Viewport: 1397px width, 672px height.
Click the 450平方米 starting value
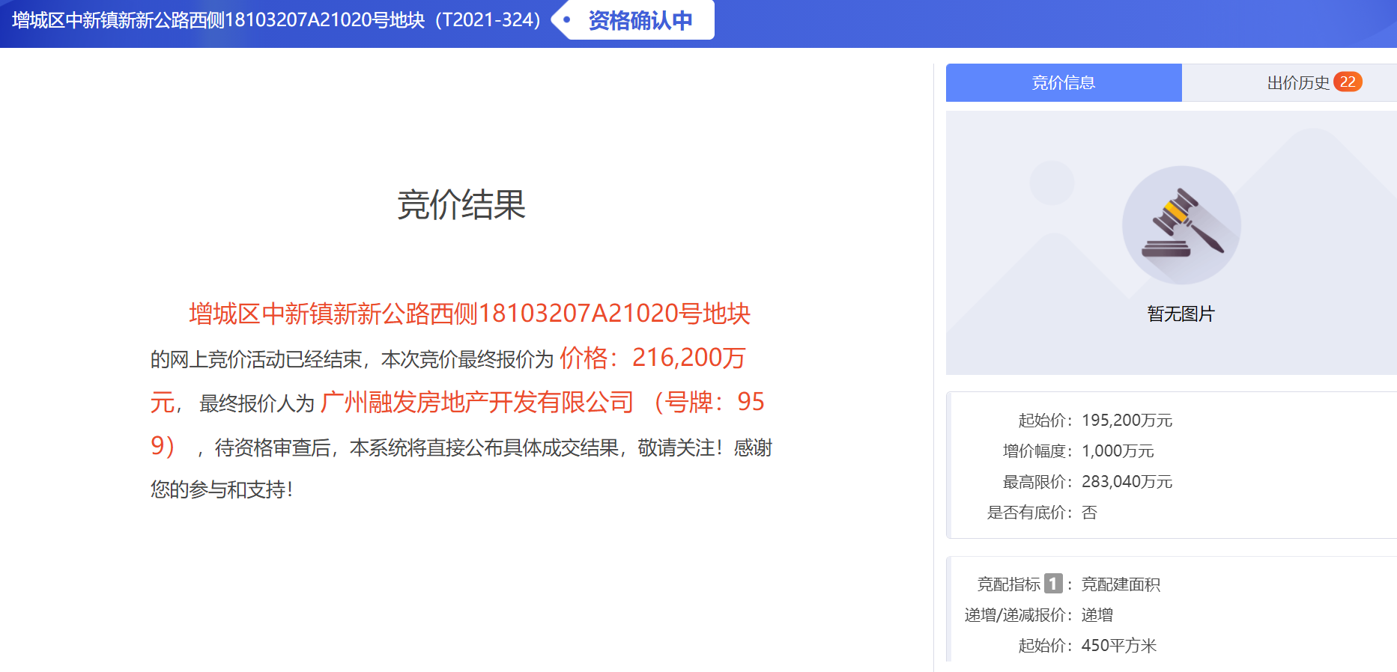click(1118, 646)
